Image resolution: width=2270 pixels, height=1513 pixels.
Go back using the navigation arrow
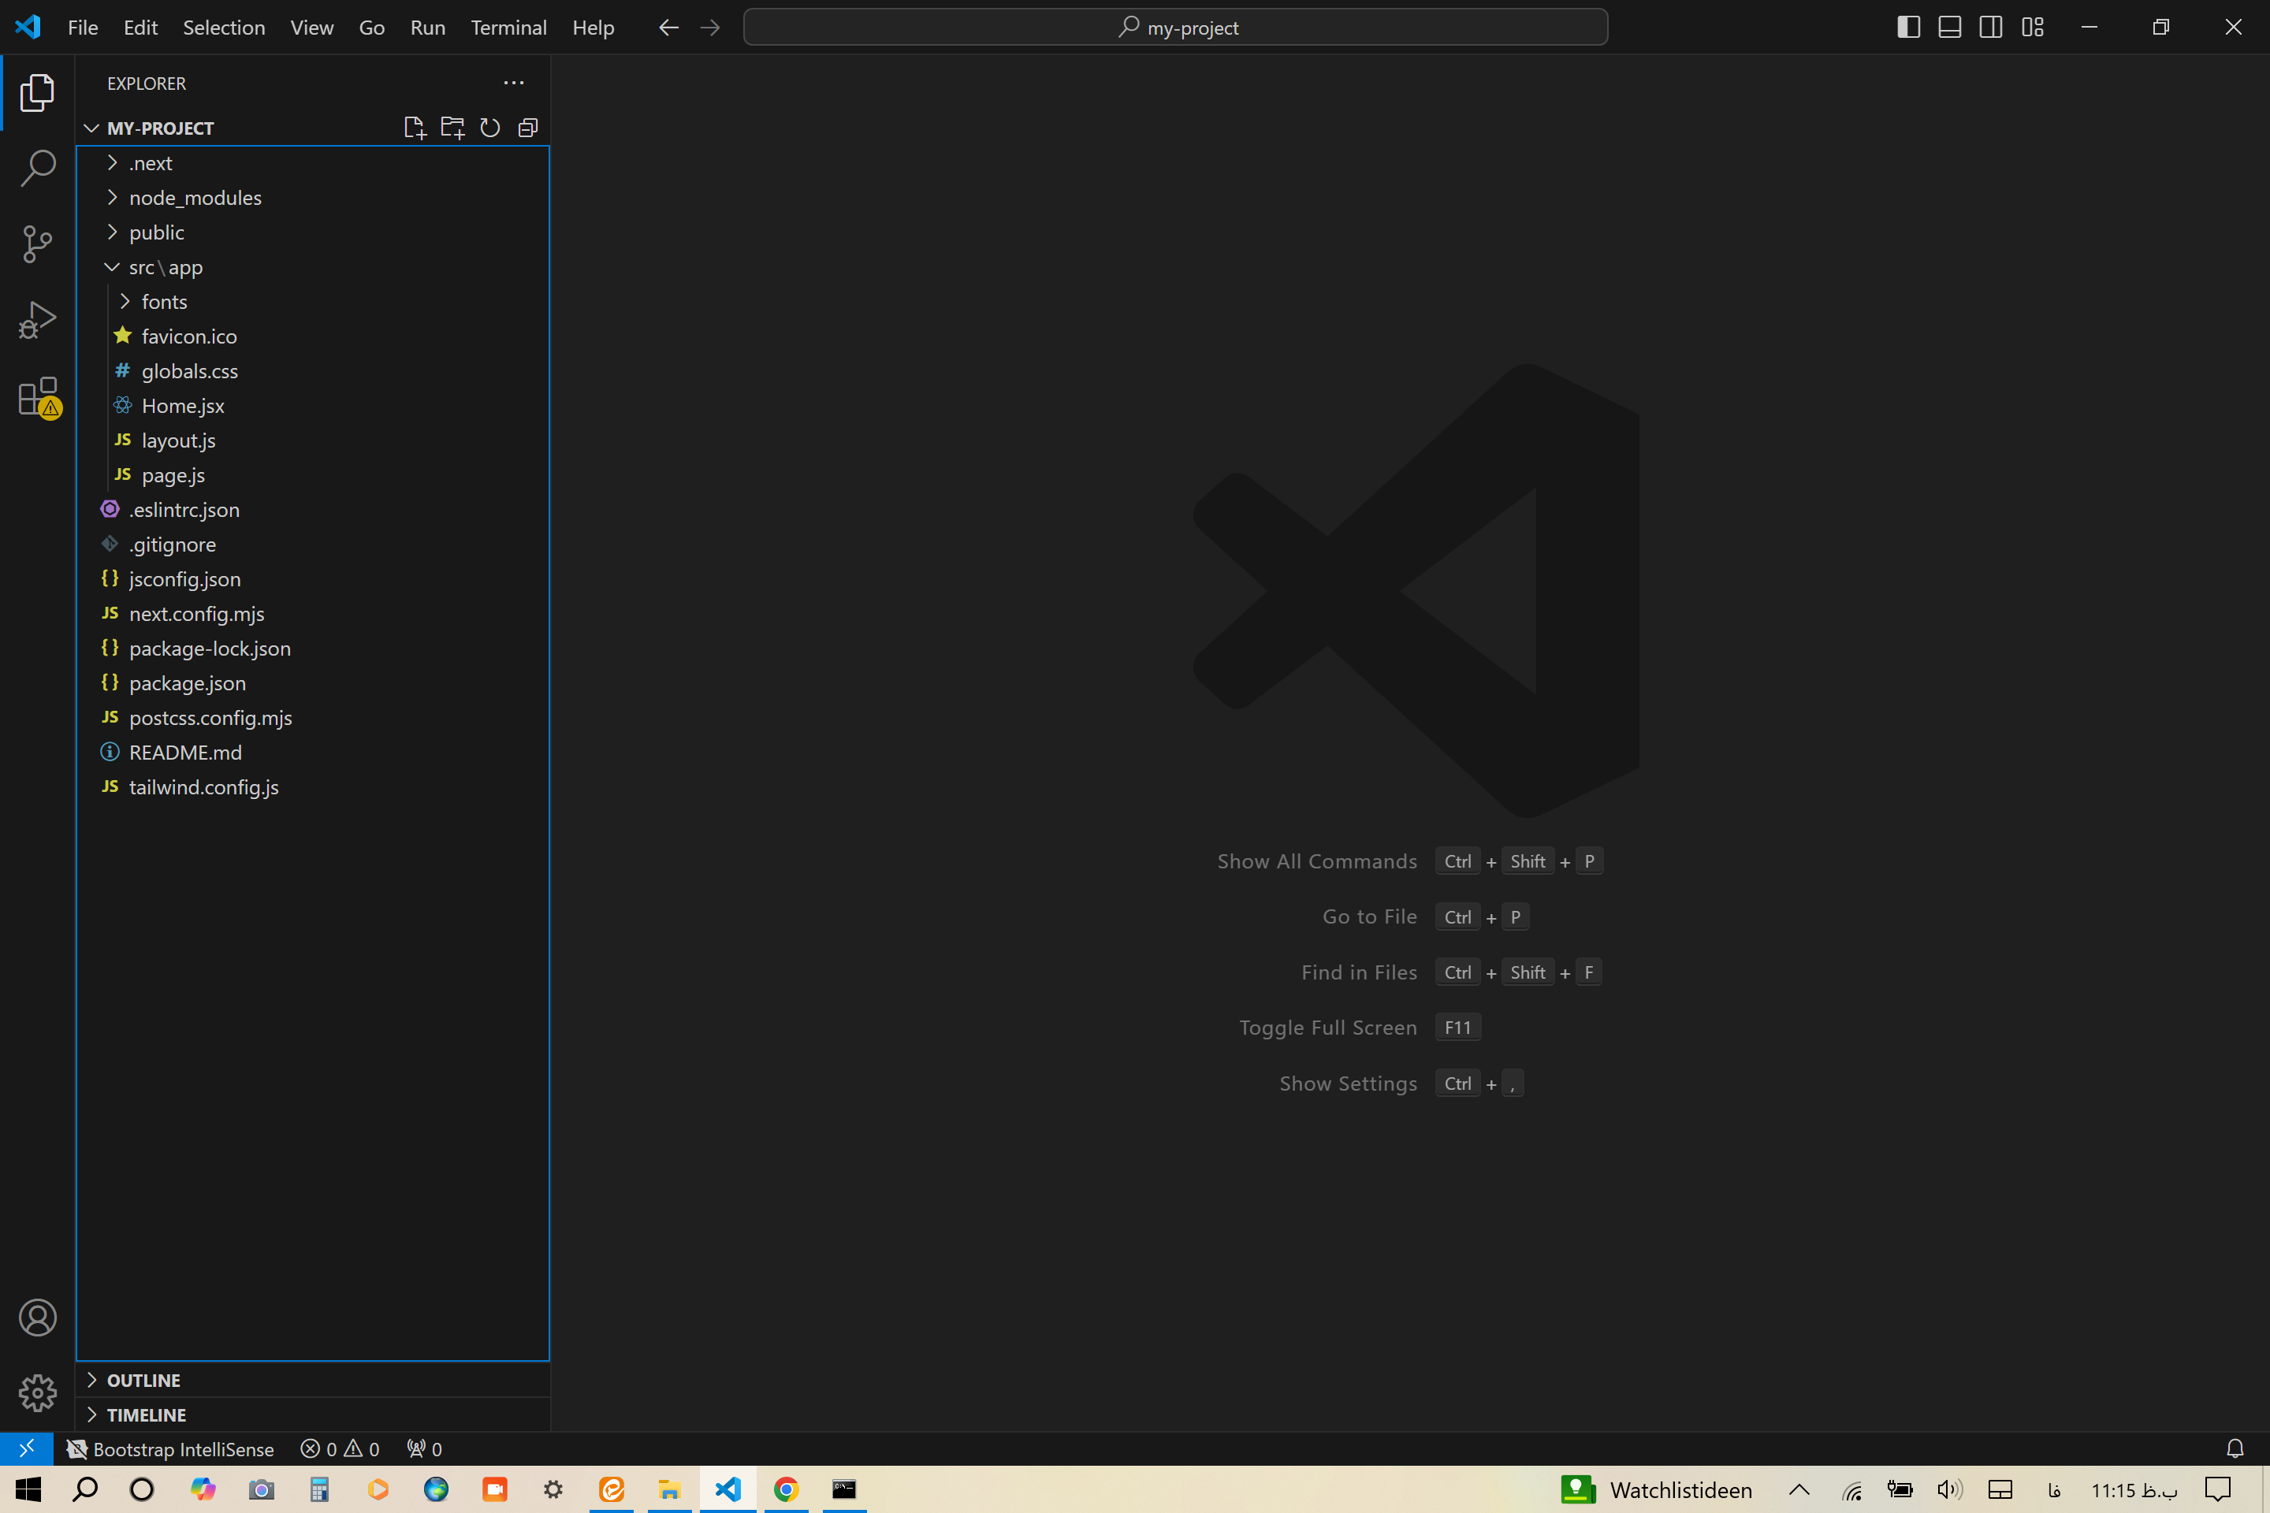click(669, 27)
